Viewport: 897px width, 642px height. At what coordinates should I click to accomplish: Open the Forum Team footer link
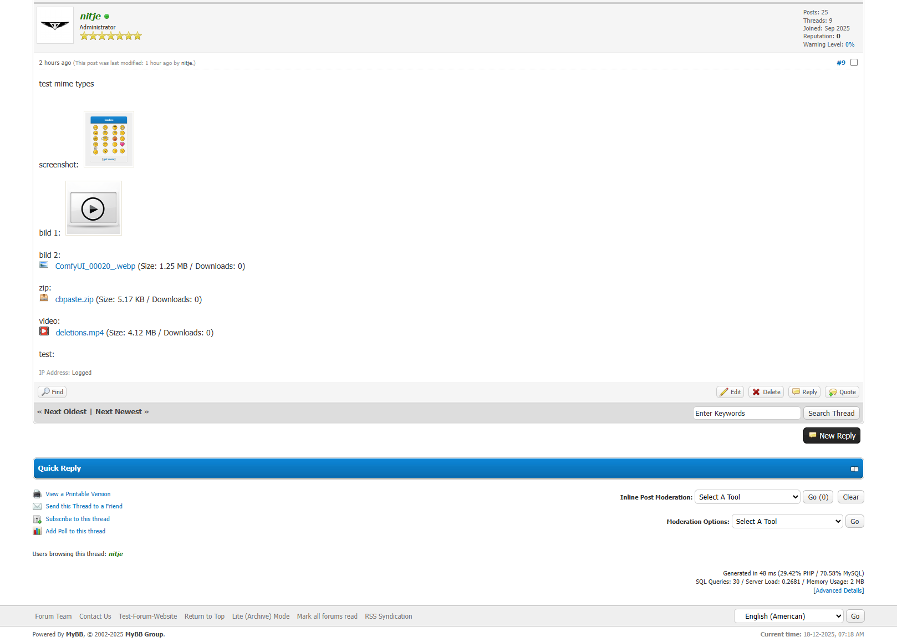click(x=53, y=616)
